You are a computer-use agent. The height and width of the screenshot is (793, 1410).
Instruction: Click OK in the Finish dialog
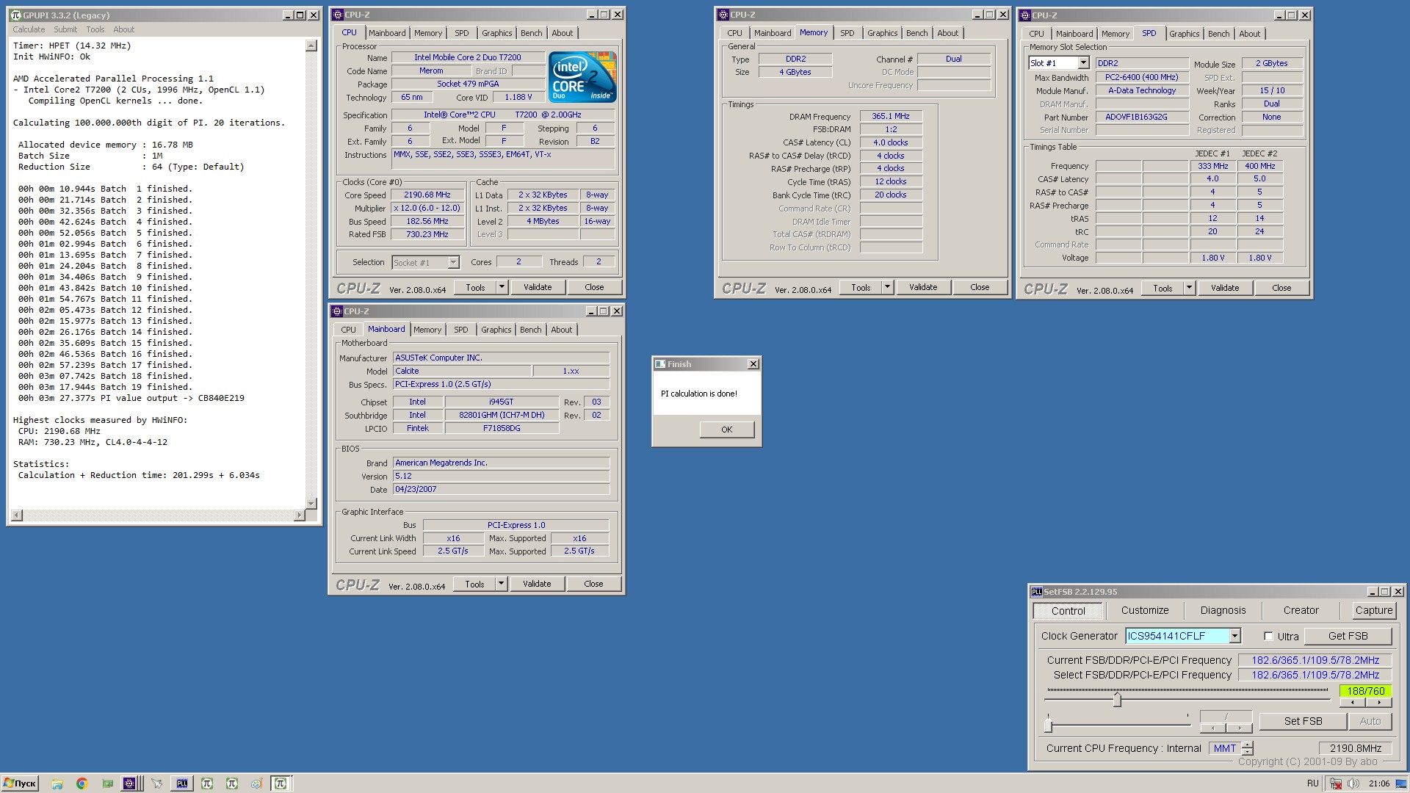(726, 430)
